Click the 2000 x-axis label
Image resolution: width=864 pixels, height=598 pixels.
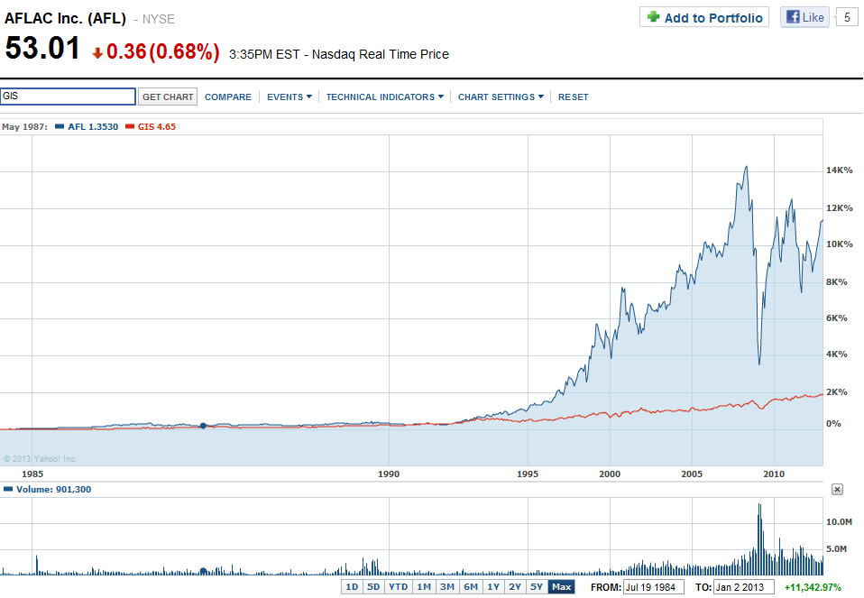pyautogui.click(x=610, y=474)
